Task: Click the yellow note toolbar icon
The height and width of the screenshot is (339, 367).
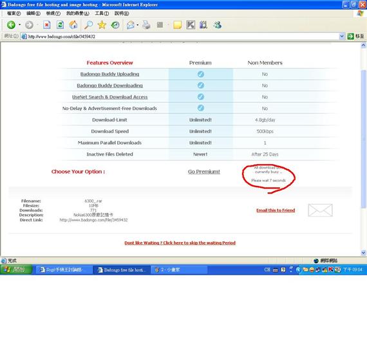Action: coord(178,25)
